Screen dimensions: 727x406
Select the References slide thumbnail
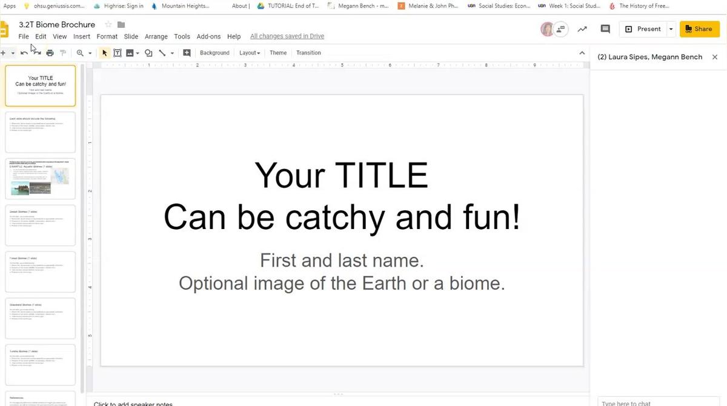[x=41, y=399]
